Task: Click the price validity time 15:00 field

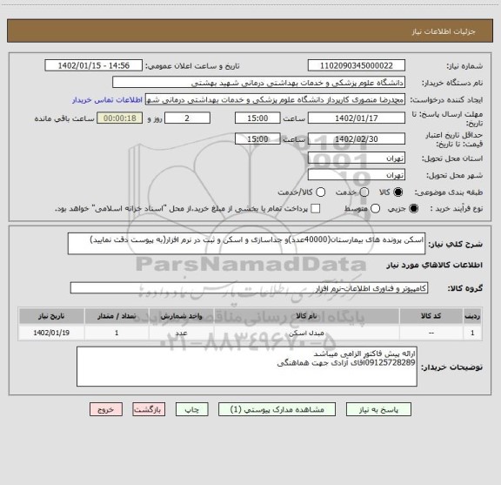Action: [257, 138]
